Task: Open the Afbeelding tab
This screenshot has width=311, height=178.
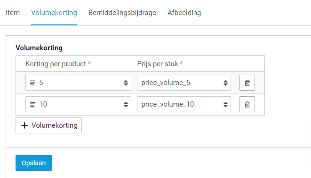Action: [x=184, y=13]
